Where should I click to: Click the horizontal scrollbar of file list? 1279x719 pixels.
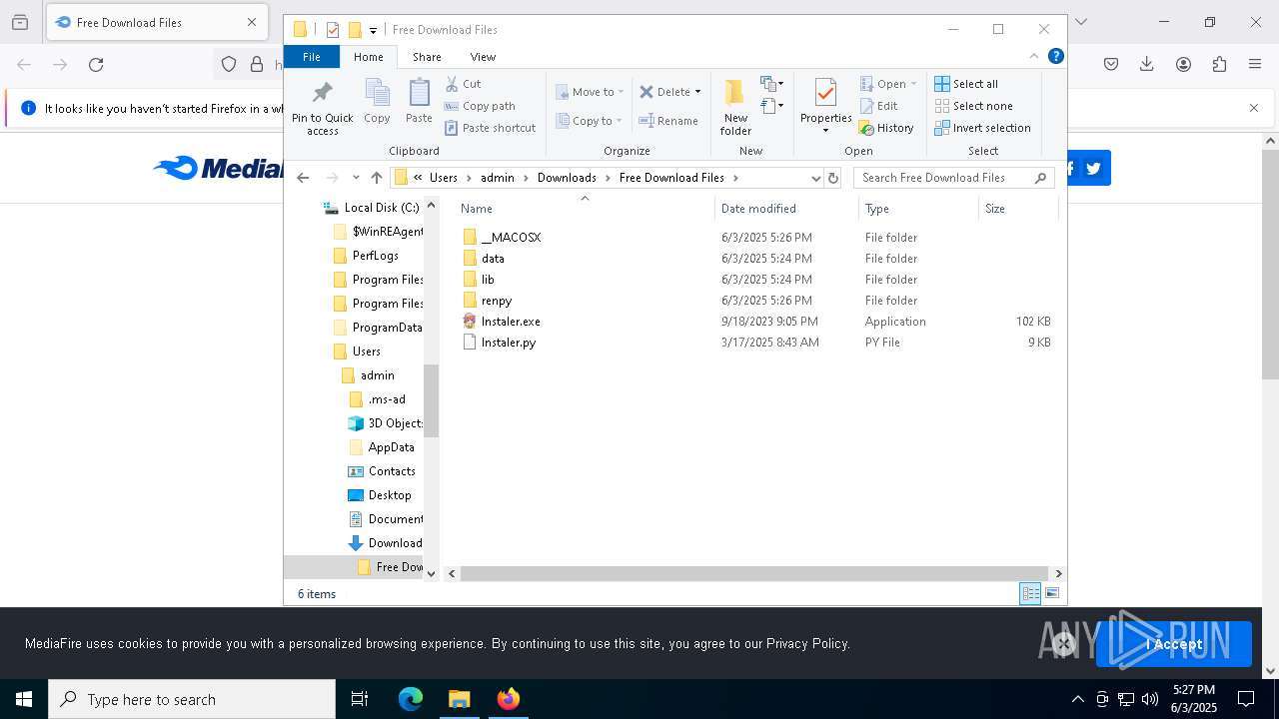point(754,573)
